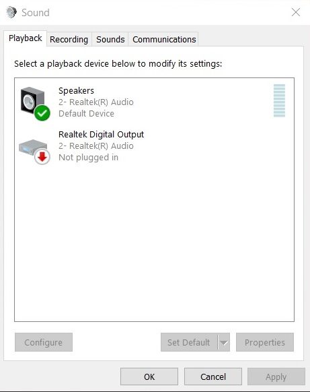Close the Sound dialog window

[296, 12]
